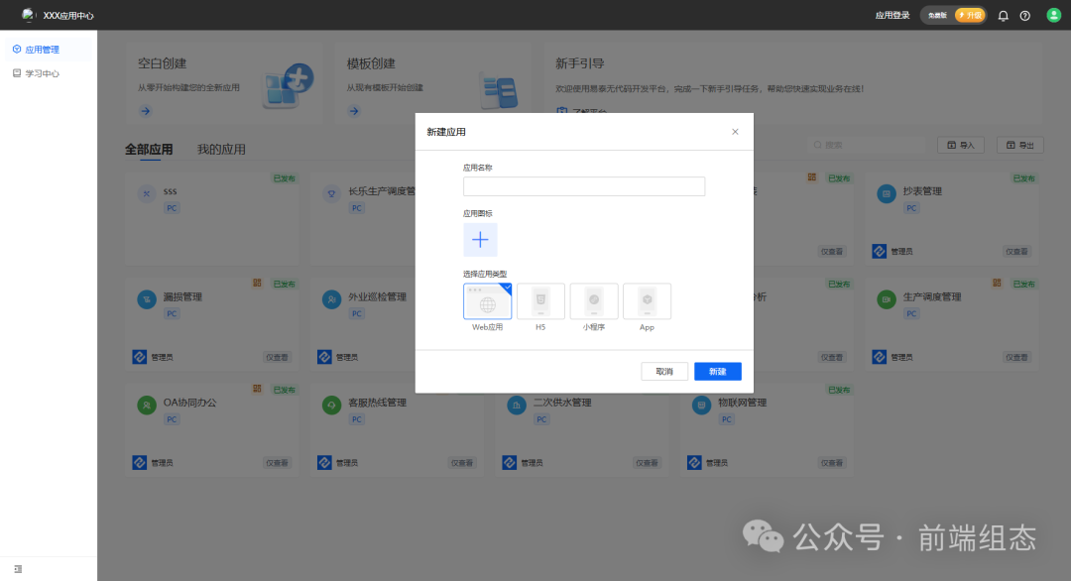The height and width of the screenshot is (581, 1071).
Task: Open the help question mark icon
Action: [x=1025, y=15]
